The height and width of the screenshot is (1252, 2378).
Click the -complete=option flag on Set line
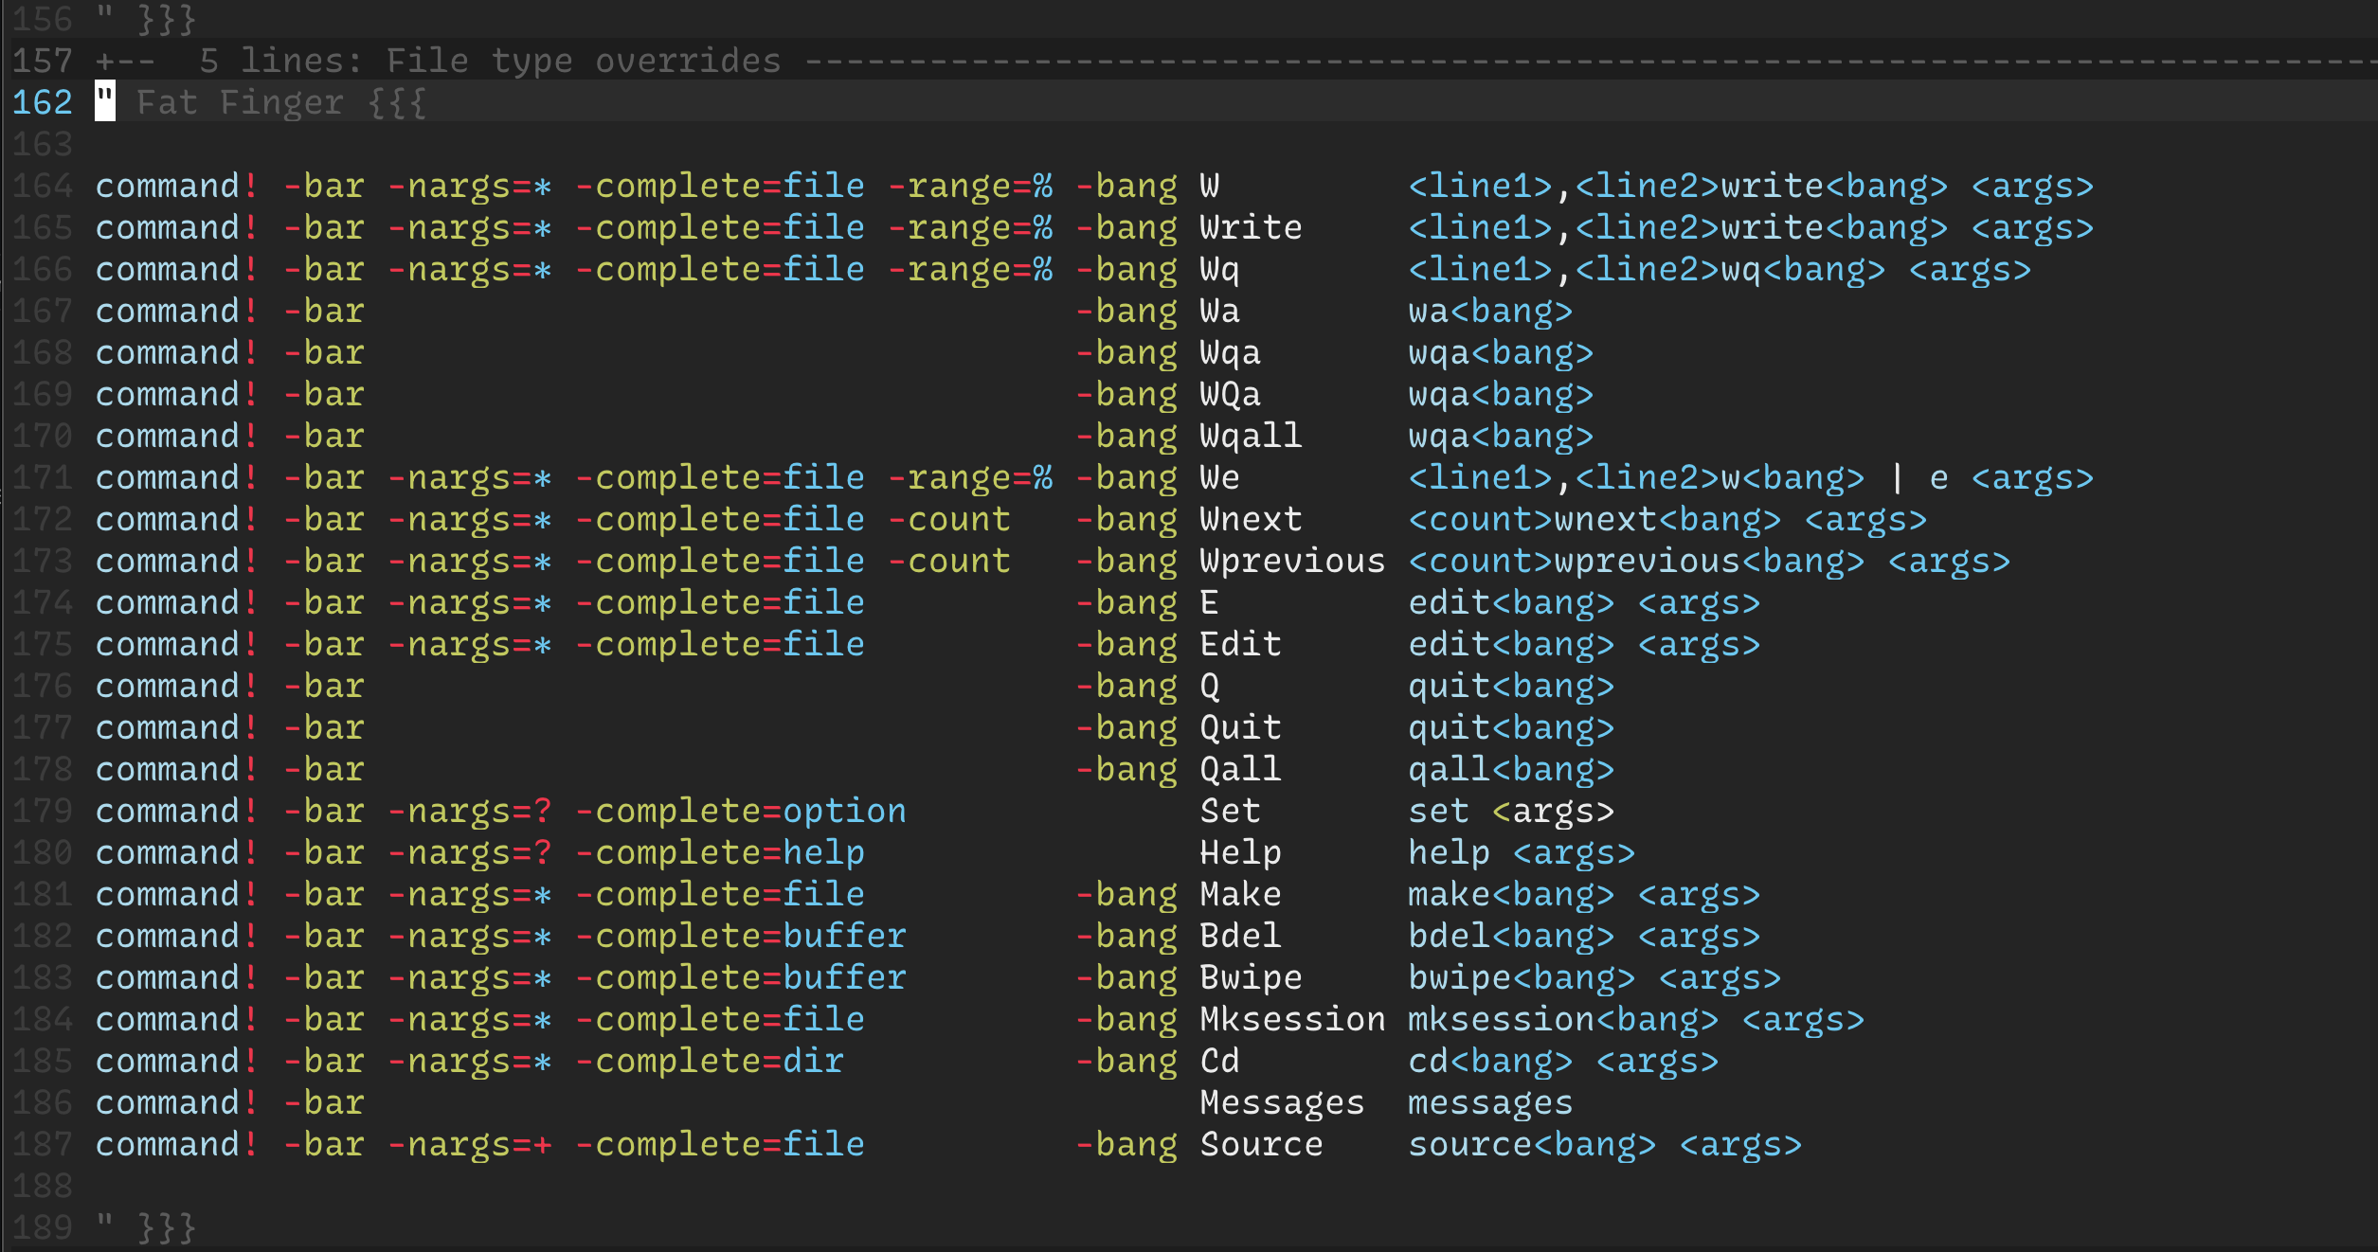(x=741, y=811)
